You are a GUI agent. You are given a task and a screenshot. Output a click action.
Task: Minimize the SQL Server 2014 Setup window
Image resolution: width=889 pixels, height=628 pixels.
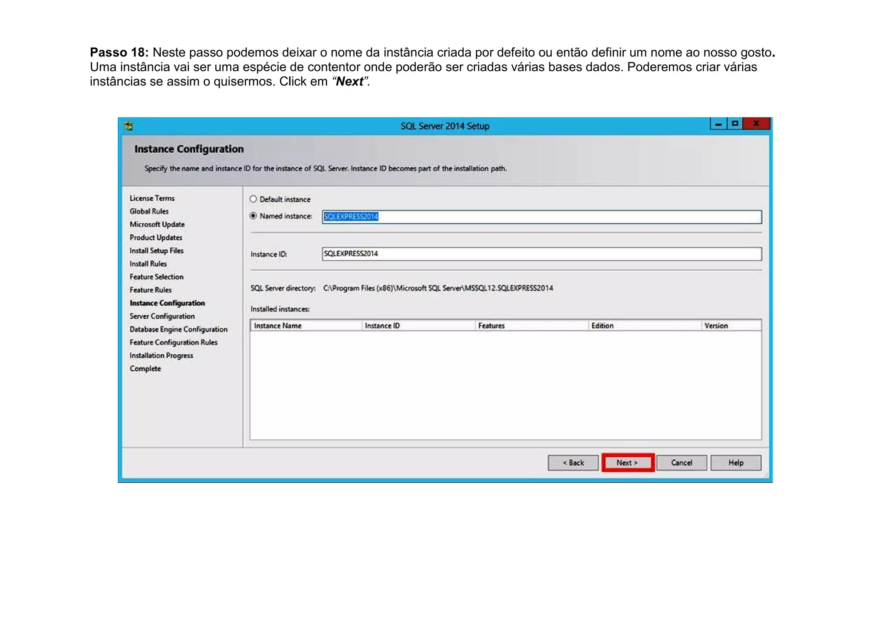(718, 124)
